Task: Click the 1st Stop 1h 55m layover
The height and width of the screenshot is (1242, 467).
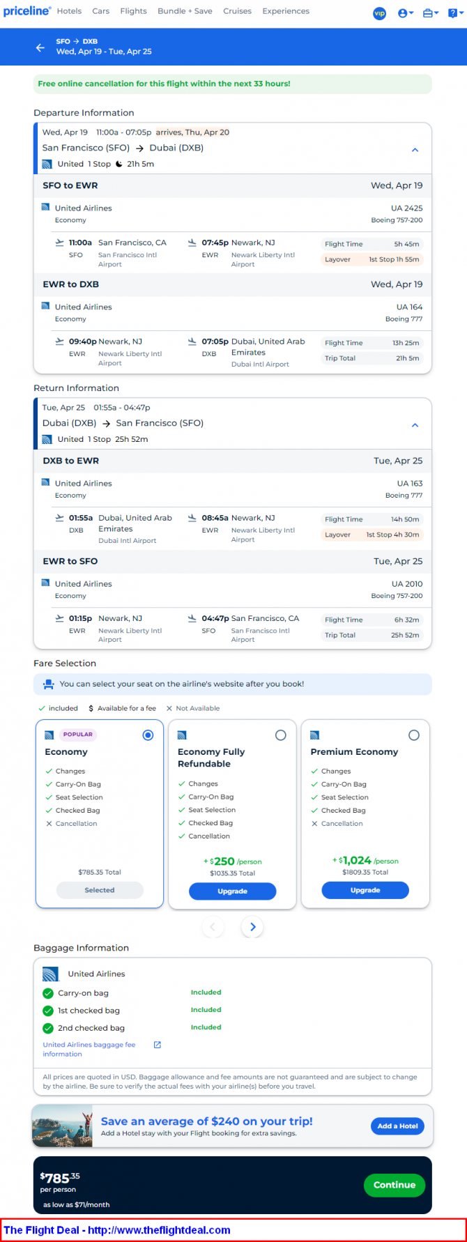Action: pyautogui.click(x=372, y=259)
